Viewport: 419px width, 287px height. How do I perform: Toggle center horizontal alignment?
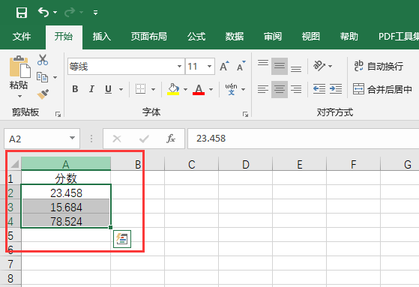click(x=280, y=89)
